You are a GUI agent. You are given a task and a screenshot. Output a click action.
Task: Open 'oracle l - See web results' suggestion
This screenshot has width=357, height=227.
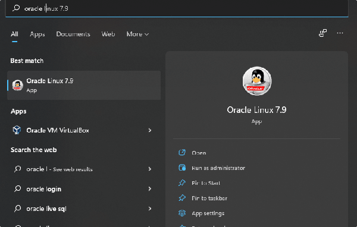coord(84,169)
